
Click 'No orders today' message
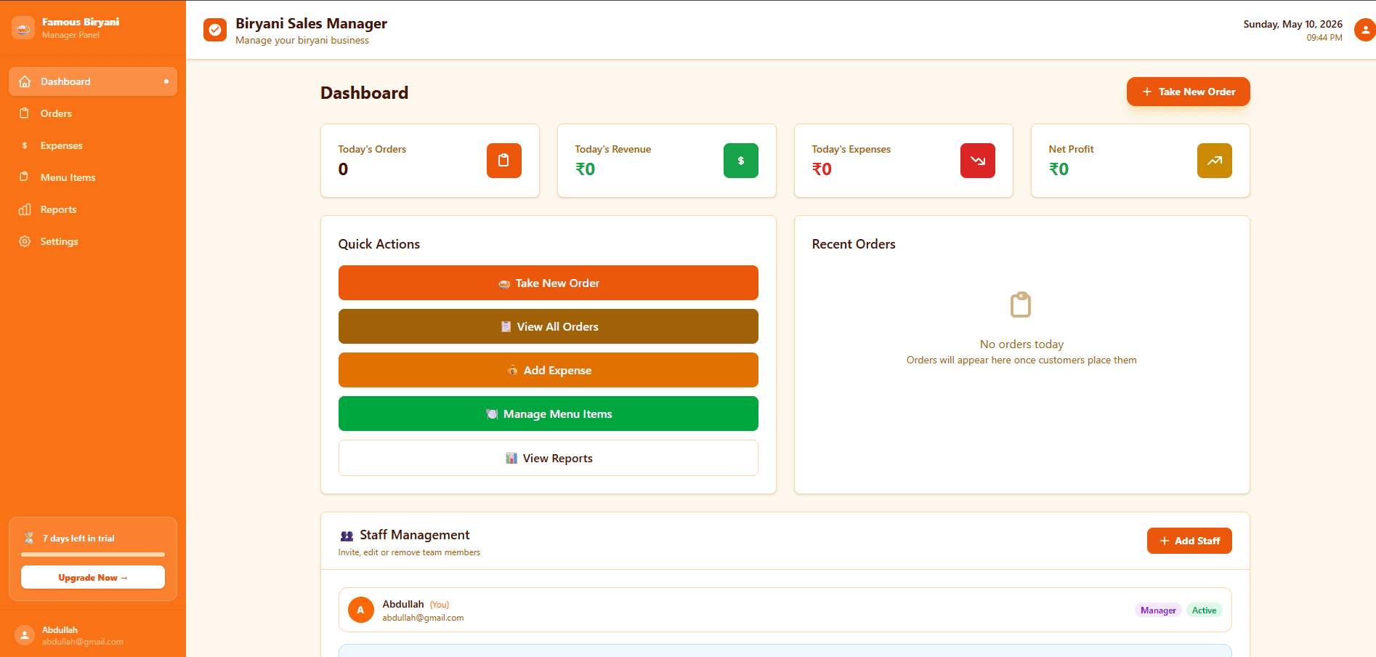1021,344
